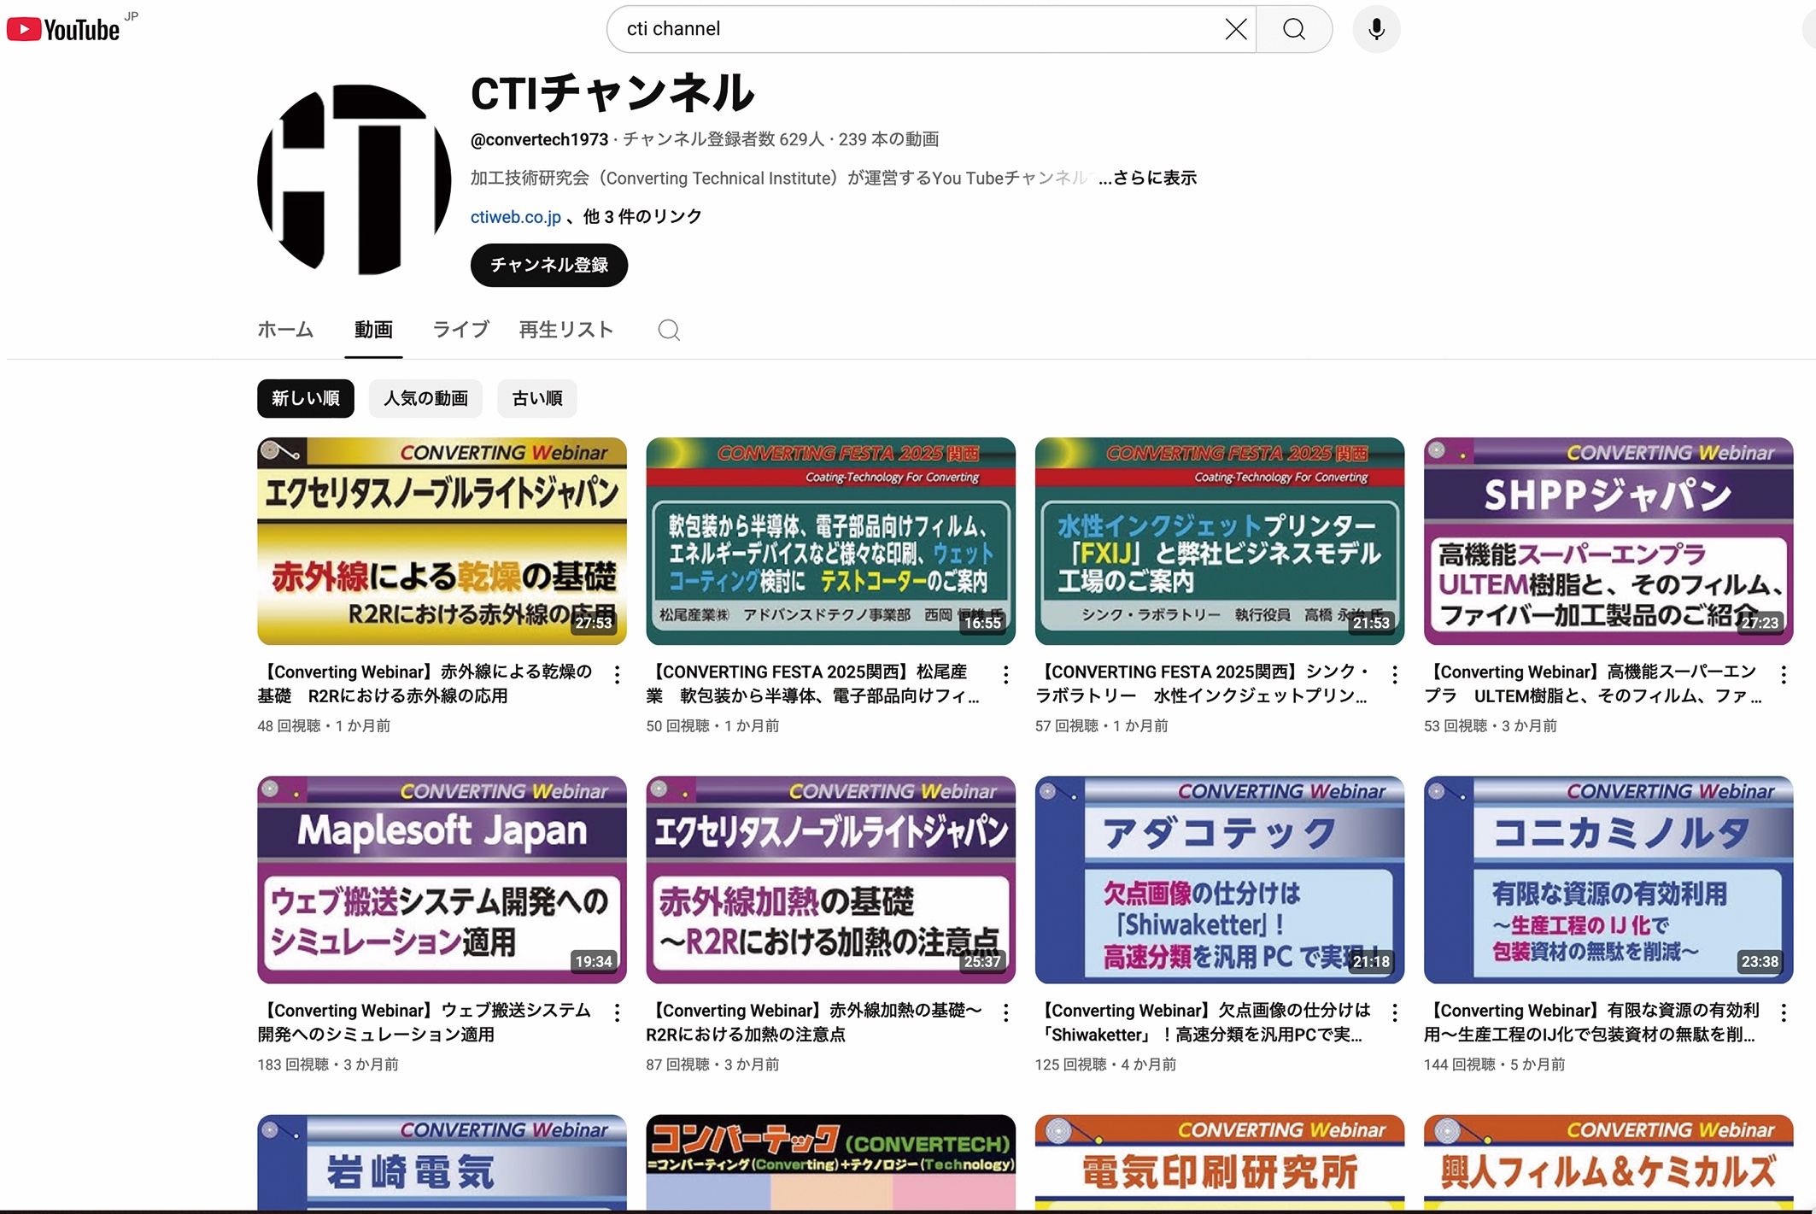The height and width of the screenshot is (1214, 1816).
Task: Open title ウェブ搬送システム開発へのシミュレーション適用
Action: (x=425, y=1023)
